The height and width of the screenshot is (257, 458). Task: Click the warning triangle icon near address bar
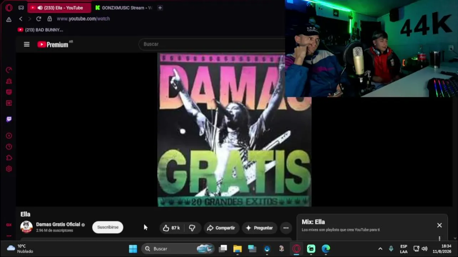[9, 19]
